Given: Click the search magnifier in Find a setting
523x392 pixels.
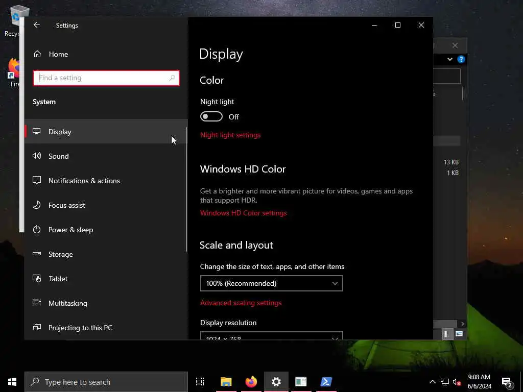Looking at the screenshot, I should [172, 78].
